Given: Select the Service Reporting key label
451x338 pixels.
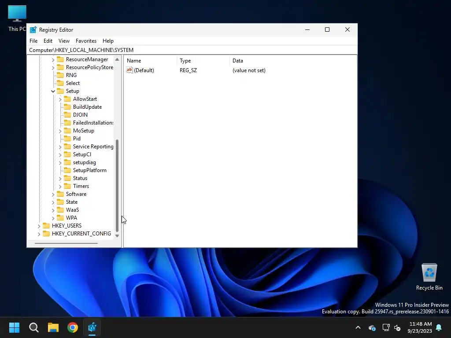Looking at the screenshot, I should coord(93,147).
